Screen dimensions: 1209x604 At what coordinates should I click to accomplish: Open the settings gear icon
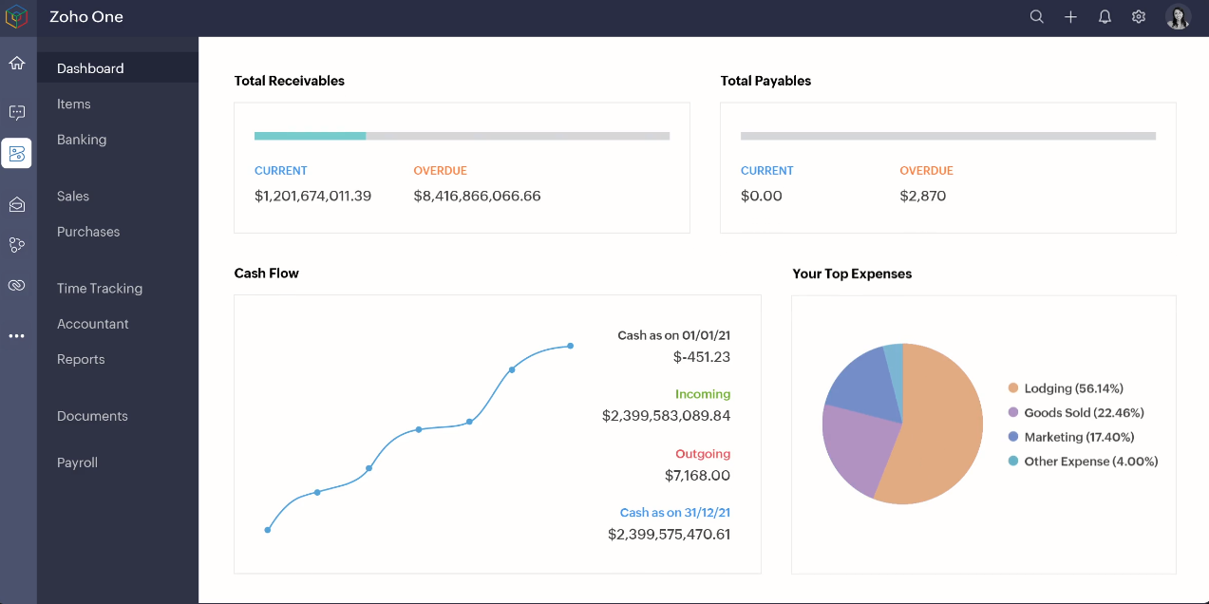[x=1139, y=17]
